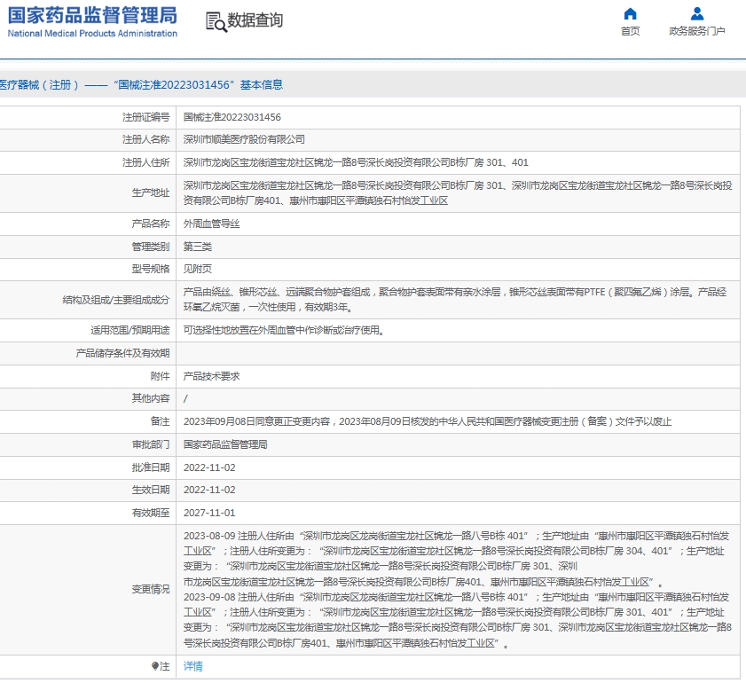746x683 pixels.
Task: Open the 详情 details link
Action: pos(193,666)
